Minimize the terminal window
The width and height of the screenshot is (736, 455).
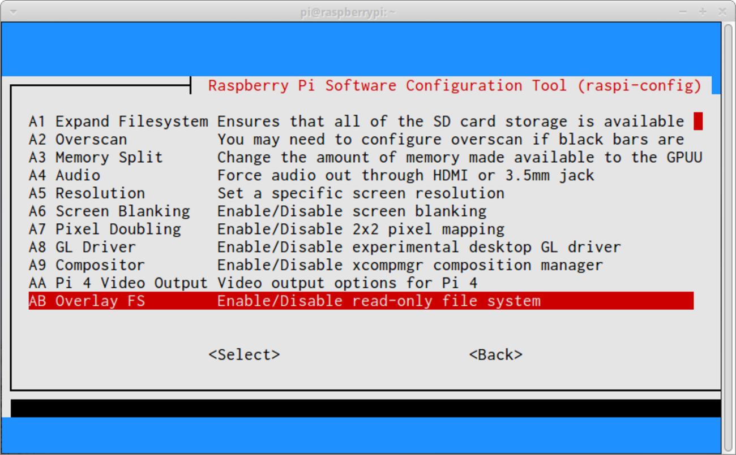point(683,11)
